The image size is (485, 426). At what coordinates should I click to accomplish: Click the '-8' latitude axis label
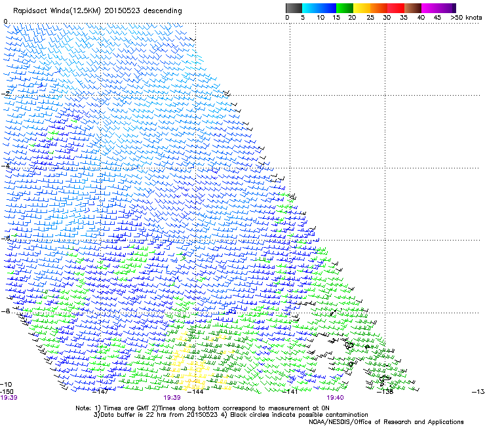pyautogui.click(x=5, y=311)
